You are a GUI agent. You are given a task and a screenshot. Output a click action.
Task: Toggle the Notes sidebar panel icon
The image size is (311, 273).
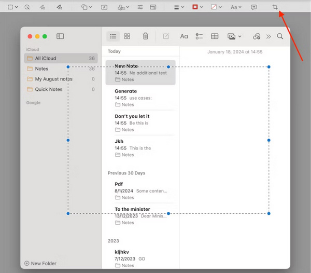(60, 36)
